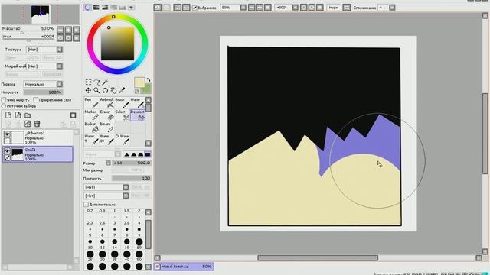
Task: Hide the Вектор1 layer with eye icon
Action: pos(7,134)
